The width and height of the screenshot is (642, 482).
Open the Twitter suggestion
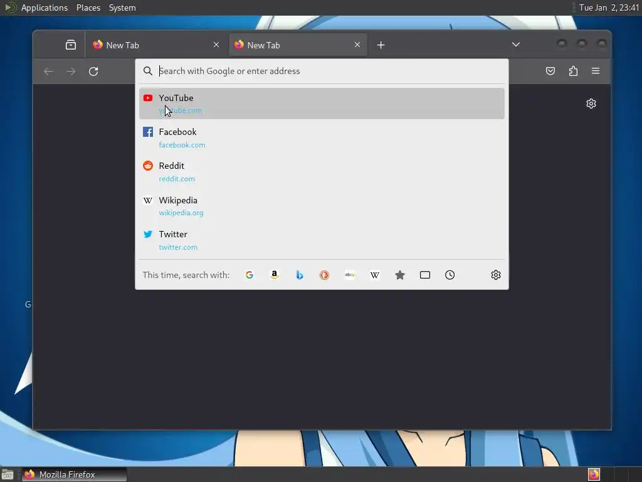pyautogui.click(x=322, y=240)
